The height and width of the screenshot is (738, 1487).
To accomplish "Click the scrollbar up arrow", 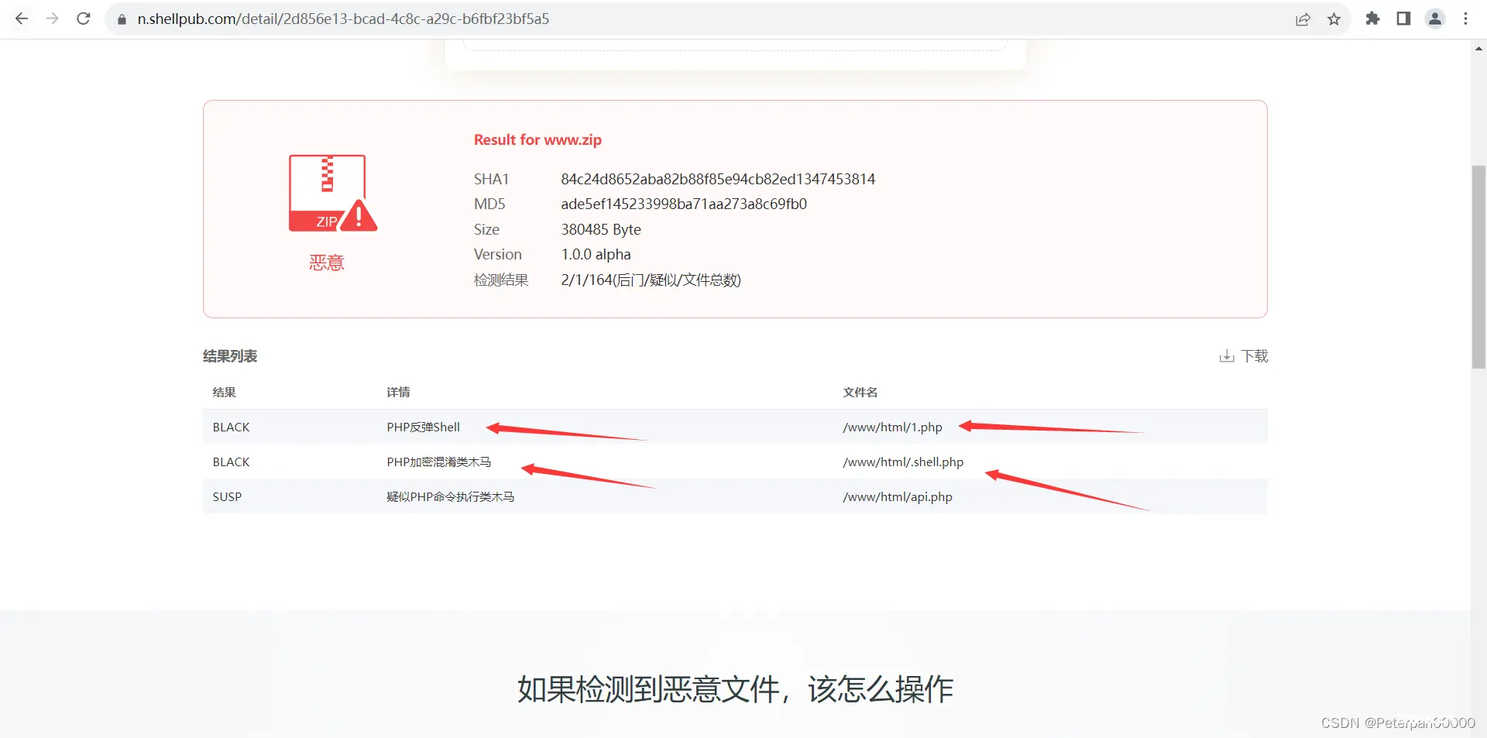I will coord(1478,48).
